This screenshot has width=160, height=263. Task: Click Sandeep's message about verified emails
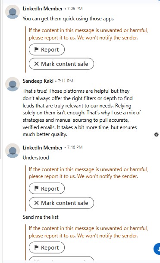(82, 113)
